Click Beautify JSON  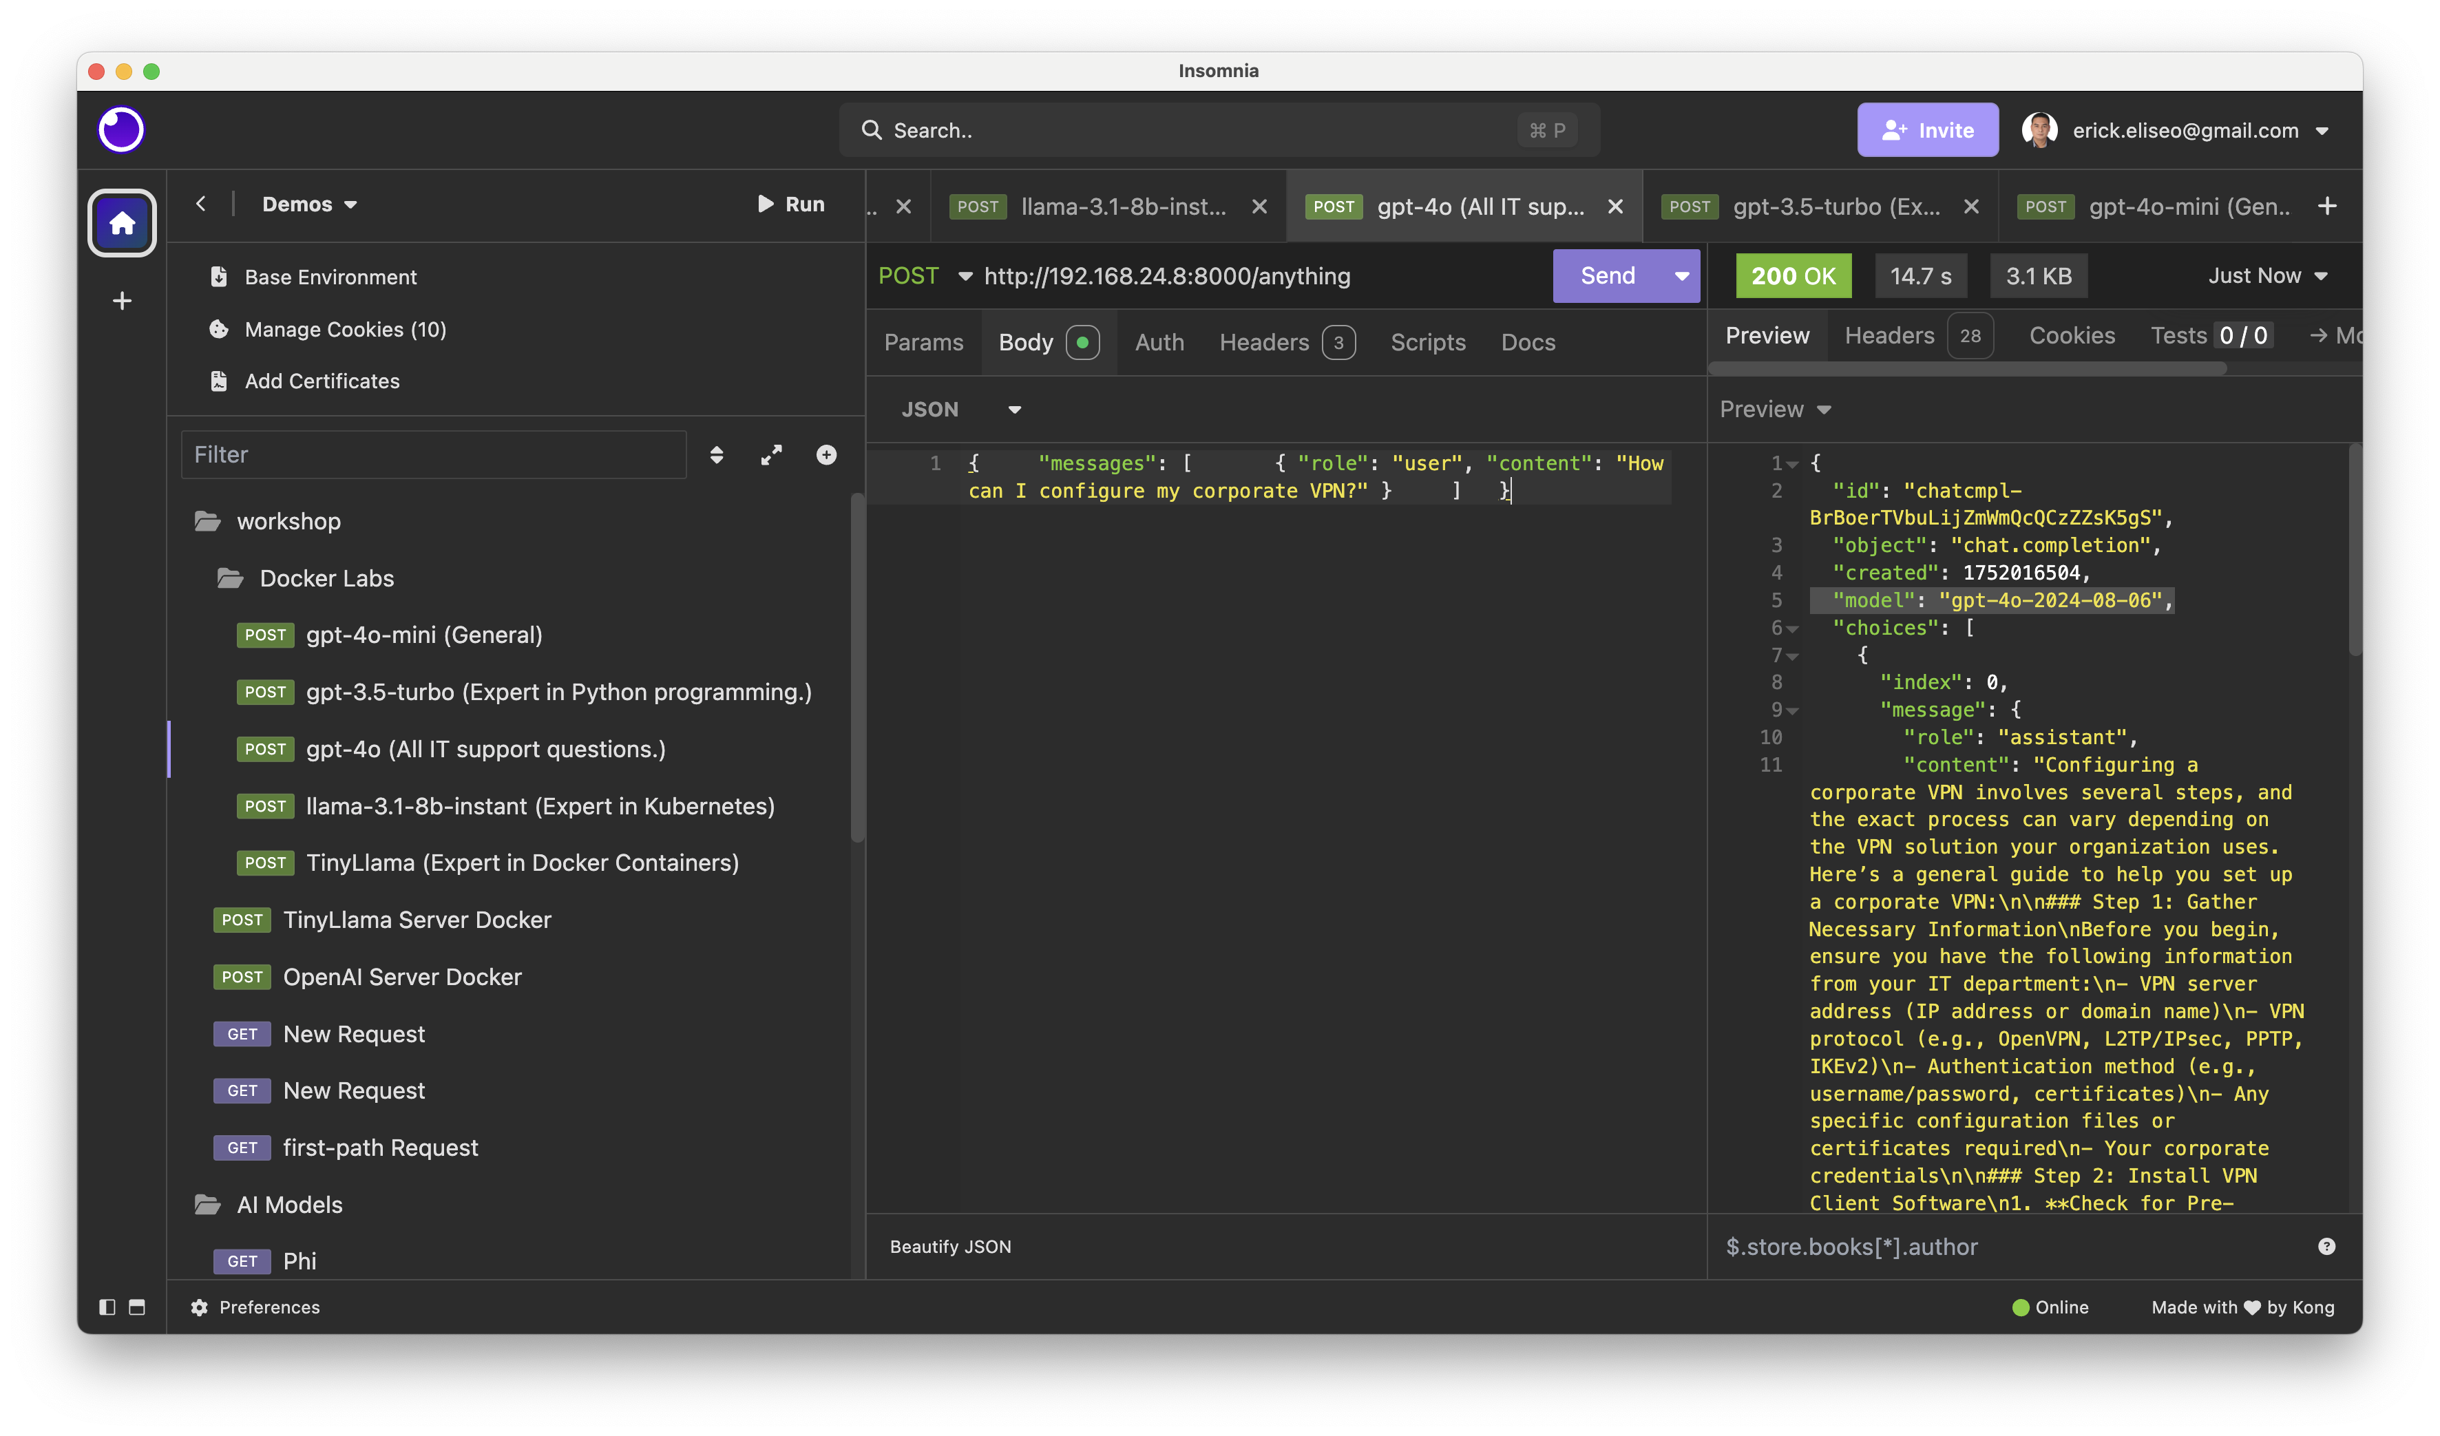coord(951,1246)
